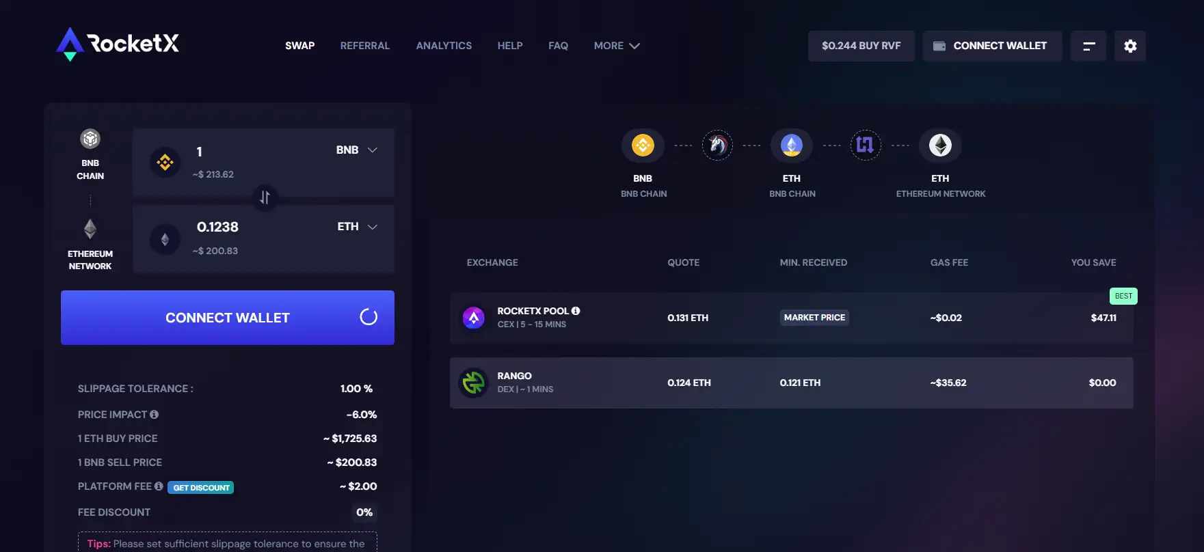The image size is (1204, 552).
Task: Open the ETH token dropdown
Action: (x=357, y=227)
